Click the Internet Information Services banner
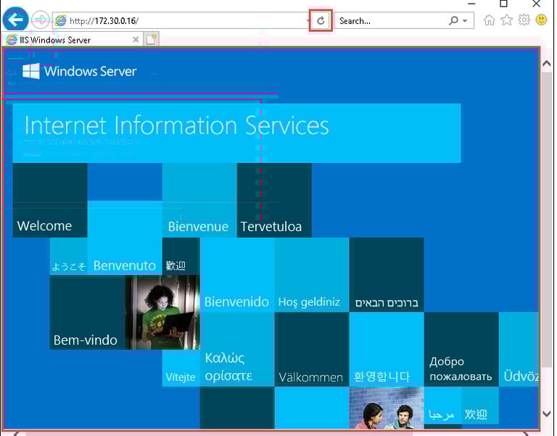Viewport: 557px width, 436px height. tap(236, 133)
